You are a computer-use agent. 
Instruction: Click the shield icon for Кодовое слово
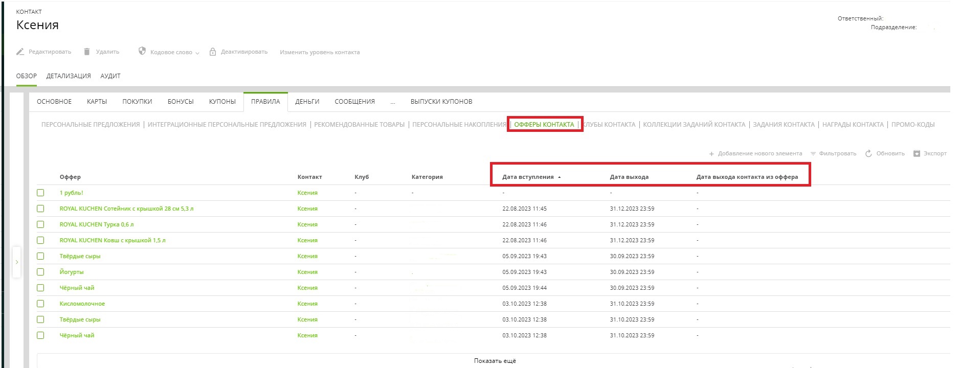coord(142,51)
